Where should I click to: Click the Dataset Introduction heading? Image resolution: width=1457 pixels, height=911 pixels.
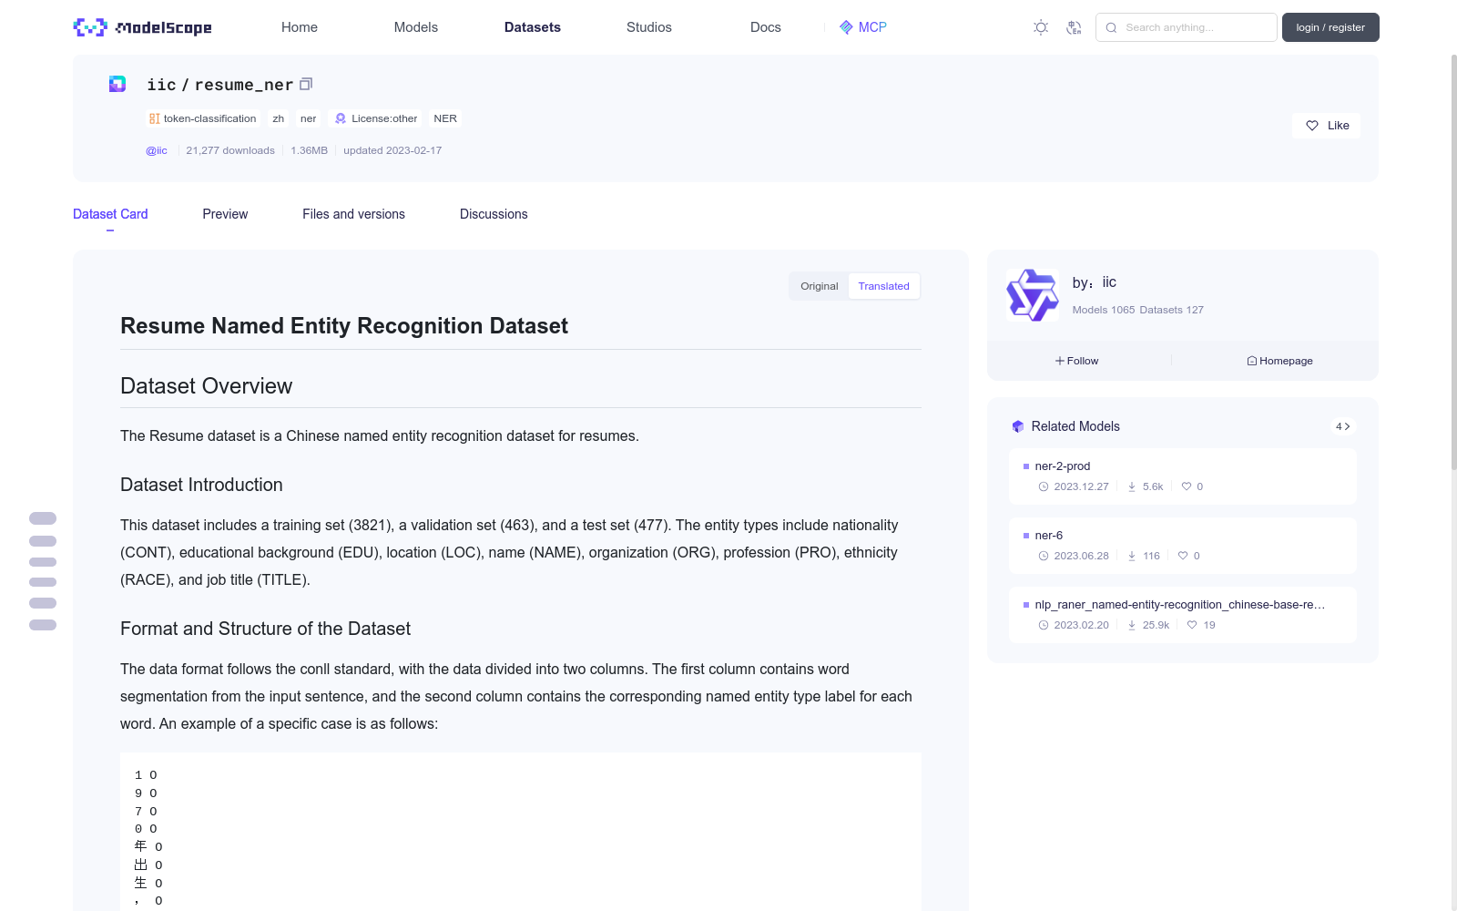[x=201, y=485]
